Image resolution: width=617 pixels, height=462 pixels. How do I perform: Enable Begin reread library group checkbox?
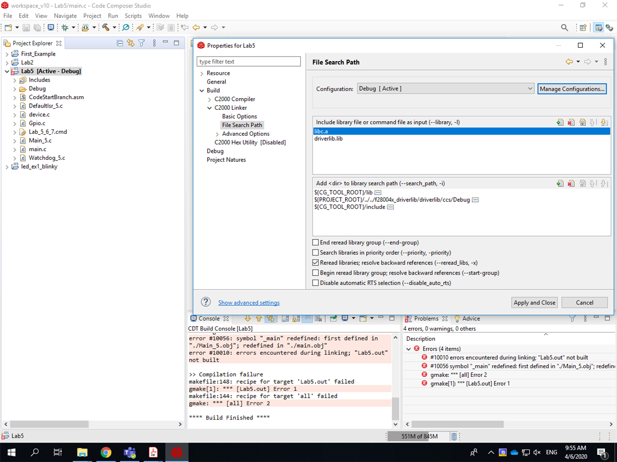tap(316, 273)
